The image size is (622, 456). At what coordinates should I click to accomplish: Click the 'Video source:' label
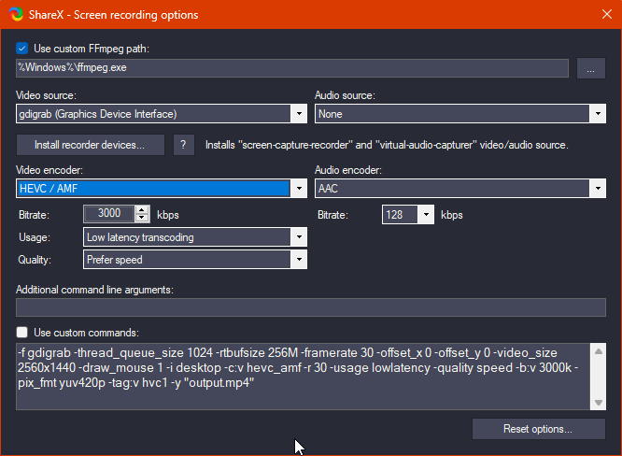[x=46, y=95]
